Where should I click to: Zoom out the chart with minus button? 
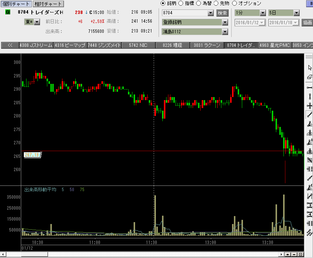click(294, 255)
